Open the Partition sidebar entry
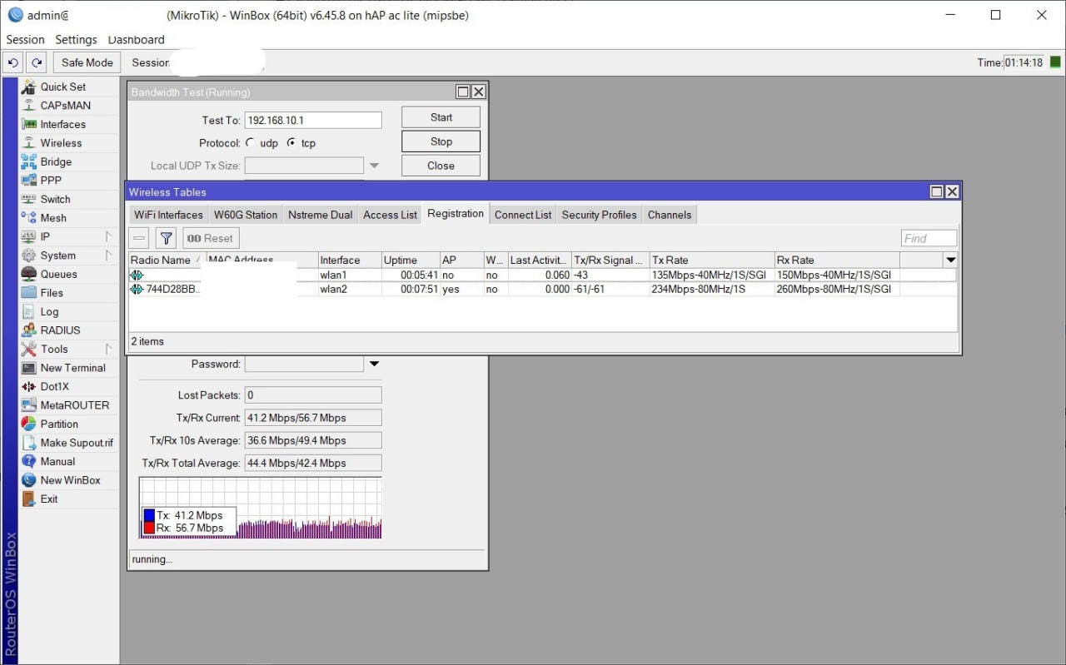1066x665 pixels. [x=59, y=424]
